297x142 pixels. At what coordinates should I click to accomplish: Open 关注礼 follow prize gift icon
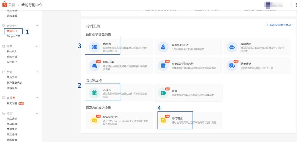(94, 93)
